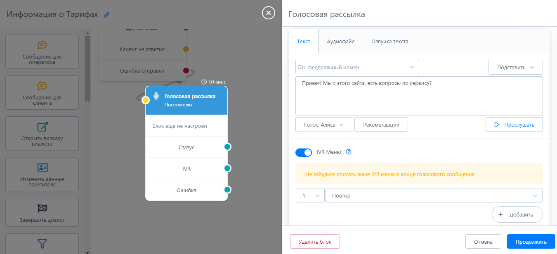Choose the 'Открыть вкладку виджета' block icon
Screen dimensions: 557x254
[x=42, y=127]
